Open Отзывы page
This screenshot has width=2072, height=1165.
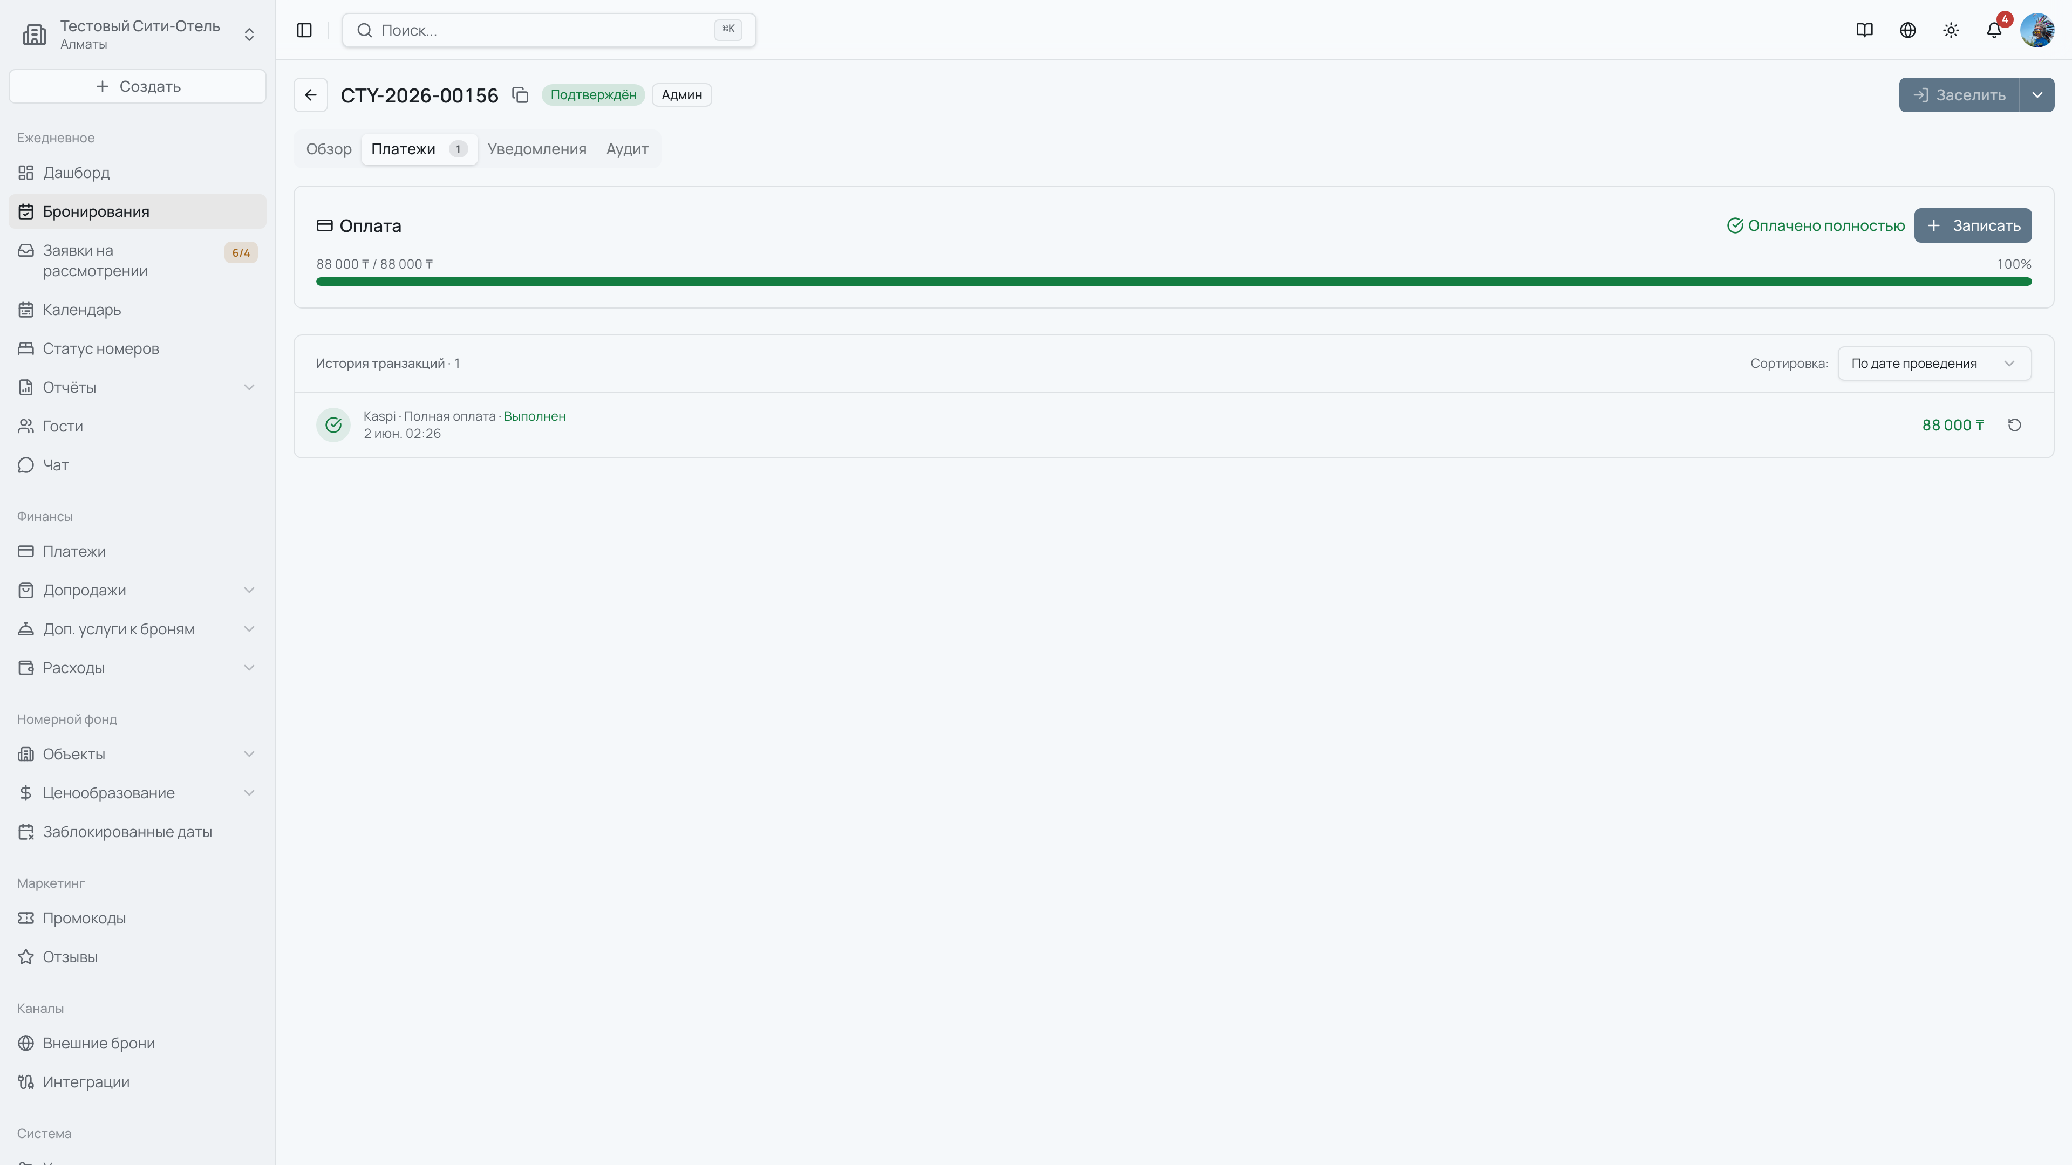138,957
